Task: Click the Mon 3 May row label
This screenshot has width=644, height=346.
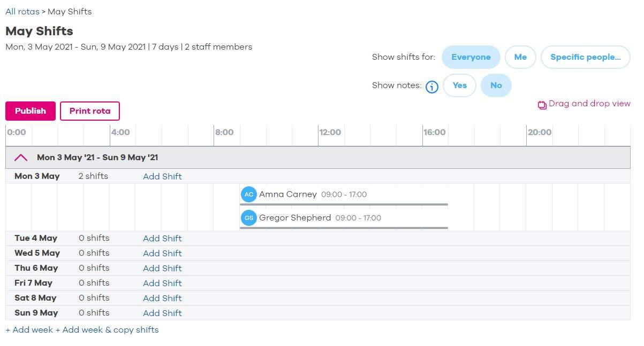Action: point(37,176)
